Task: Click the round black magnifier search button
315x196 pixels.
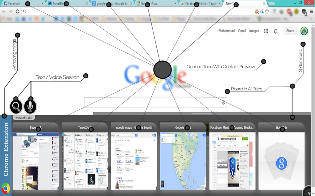Action: click(16, 106)
